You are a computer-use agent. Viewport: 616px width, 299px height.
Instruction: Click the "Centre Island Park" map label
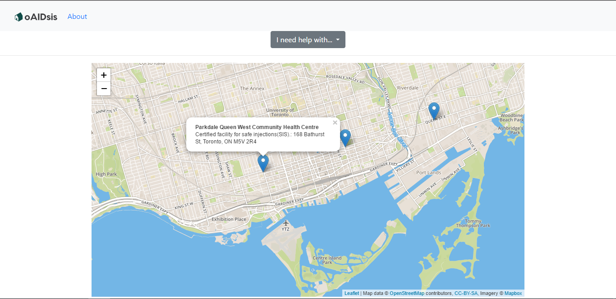pos(327,260)
